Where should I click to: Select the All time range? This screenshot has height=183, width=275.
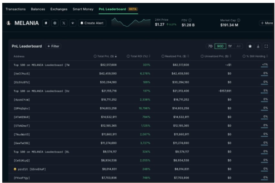(x=238, y=46)
